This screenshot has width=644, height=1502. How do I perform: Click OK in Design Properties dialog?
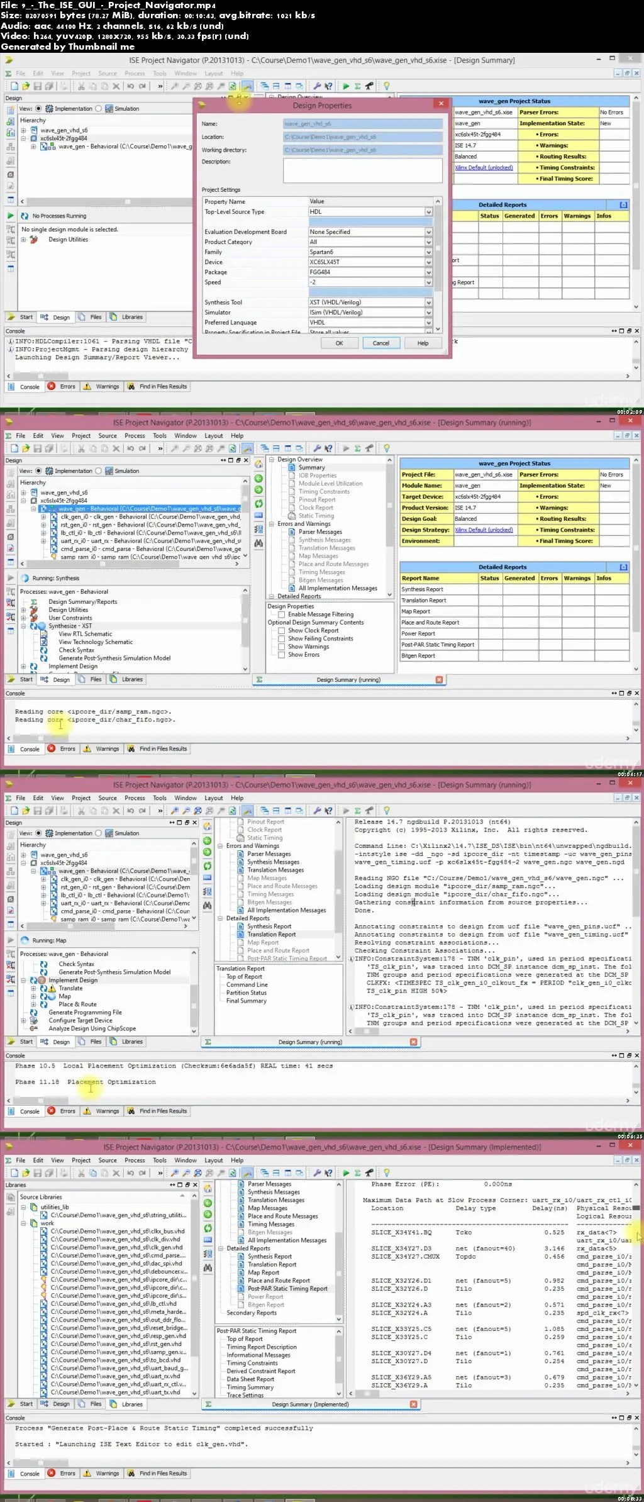pos(339,343)
